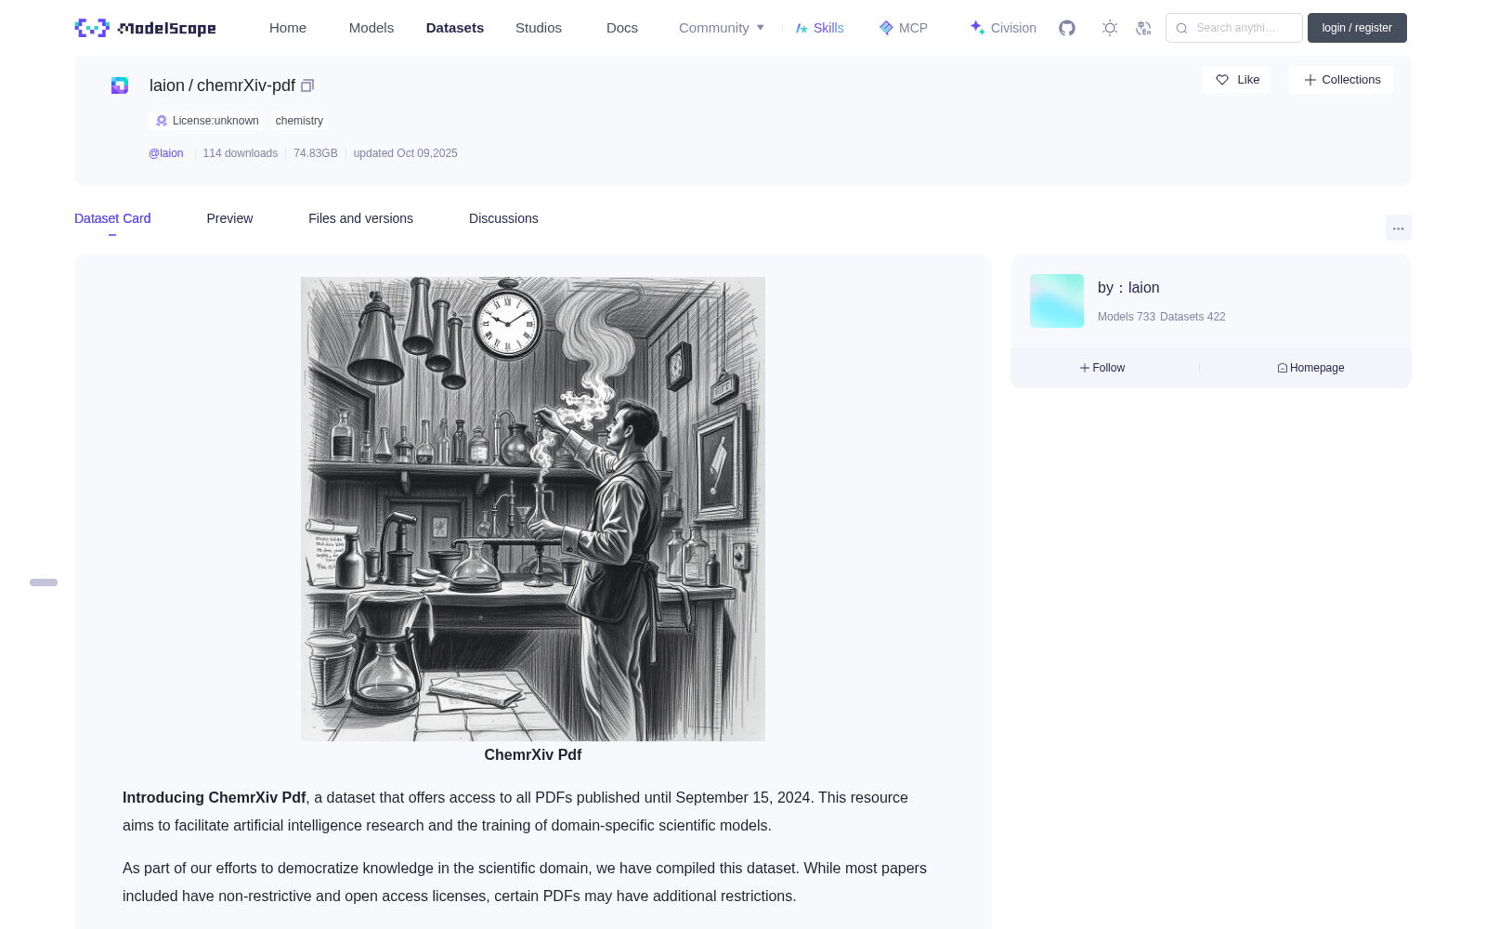1486x929 pixels.
Task: Select the Dataset Card tab
Action: click(112, 218)
